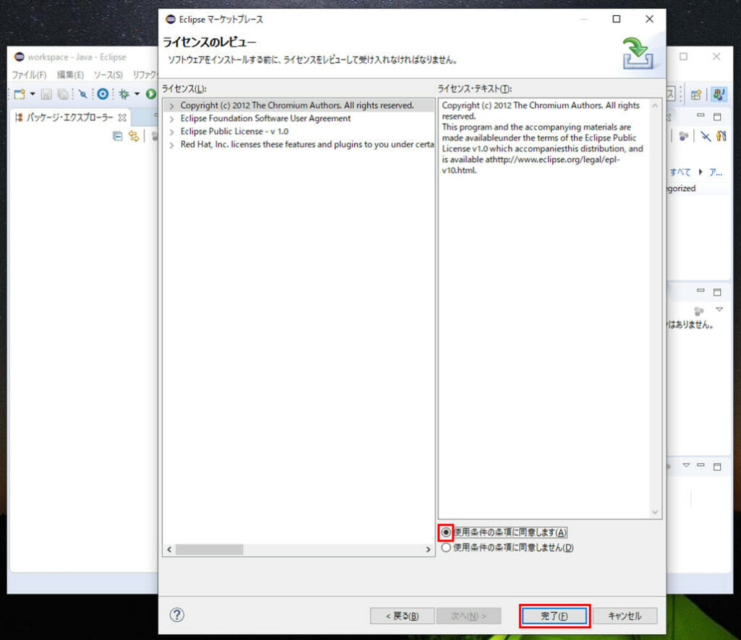Open the 編集(E) menu

tap(70, 75)
